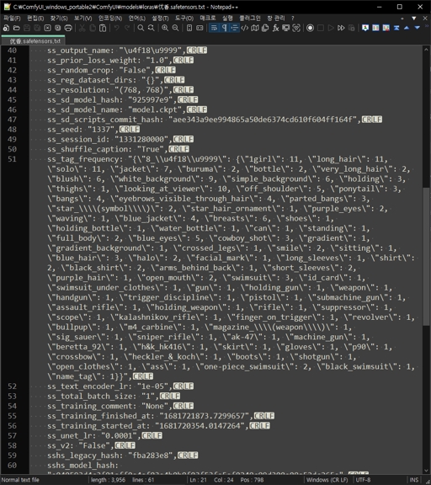Image resolution: width=431 pixels, height=485 pixels.
Task: Click the ss_unet_lr: "0.0001" line
Action: [94, 435]
